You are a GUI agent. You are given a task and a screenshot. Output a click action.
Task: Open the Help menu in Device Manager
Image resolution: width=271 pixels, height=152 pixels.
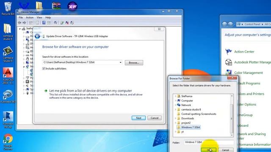tap(48, 17)
